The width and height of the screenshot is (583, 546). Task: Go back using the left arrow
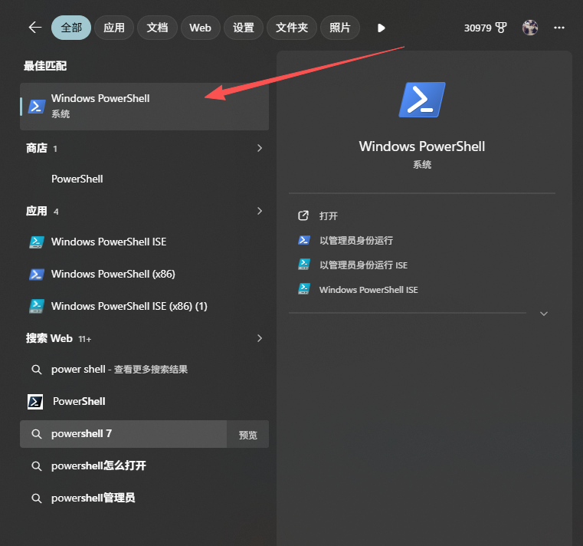pos(35,28)
